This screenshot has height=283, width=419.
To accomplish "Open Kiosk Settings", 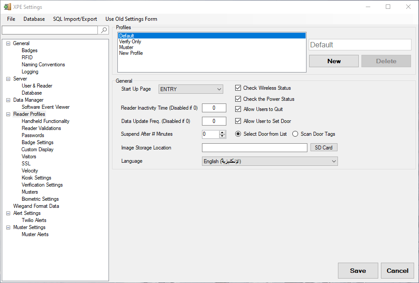I will point(36,178).
